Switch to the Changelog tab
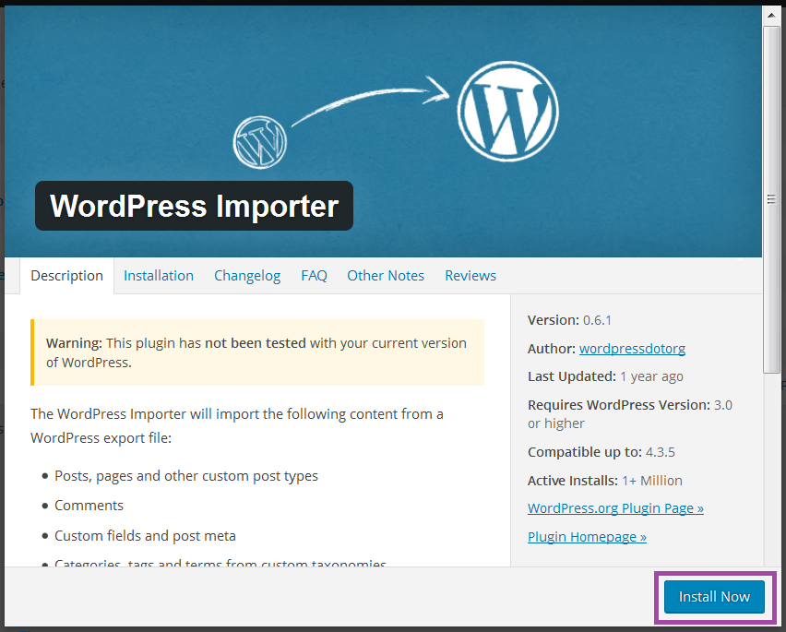 coord(247,276)
